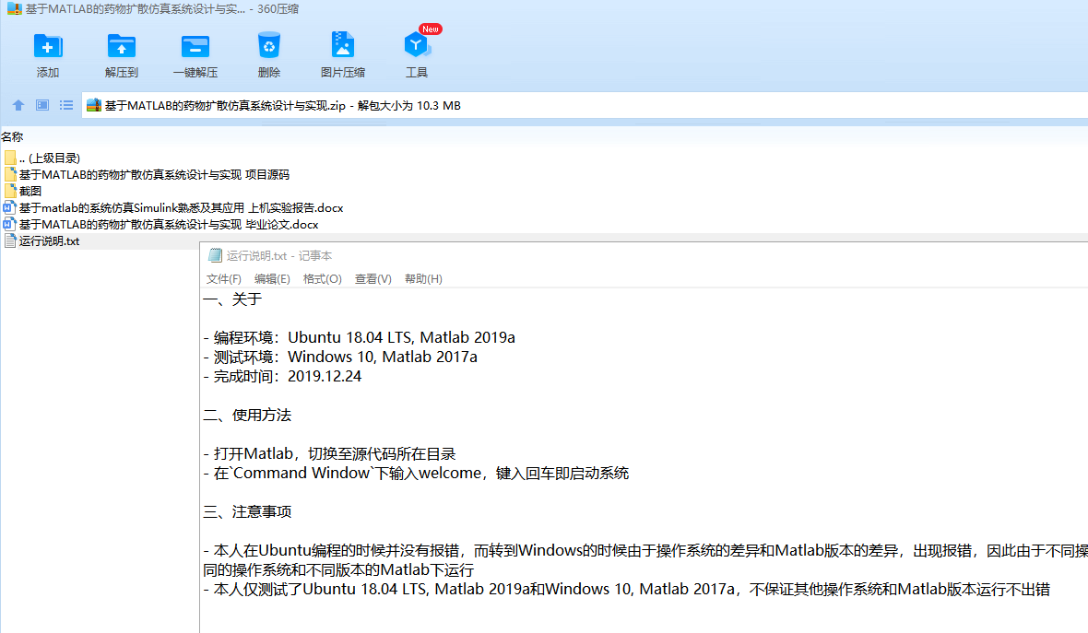The image size is (1088, 633).
Task: Click the archive path field showing 10.3 MB
Action: [x=585, y=105]
